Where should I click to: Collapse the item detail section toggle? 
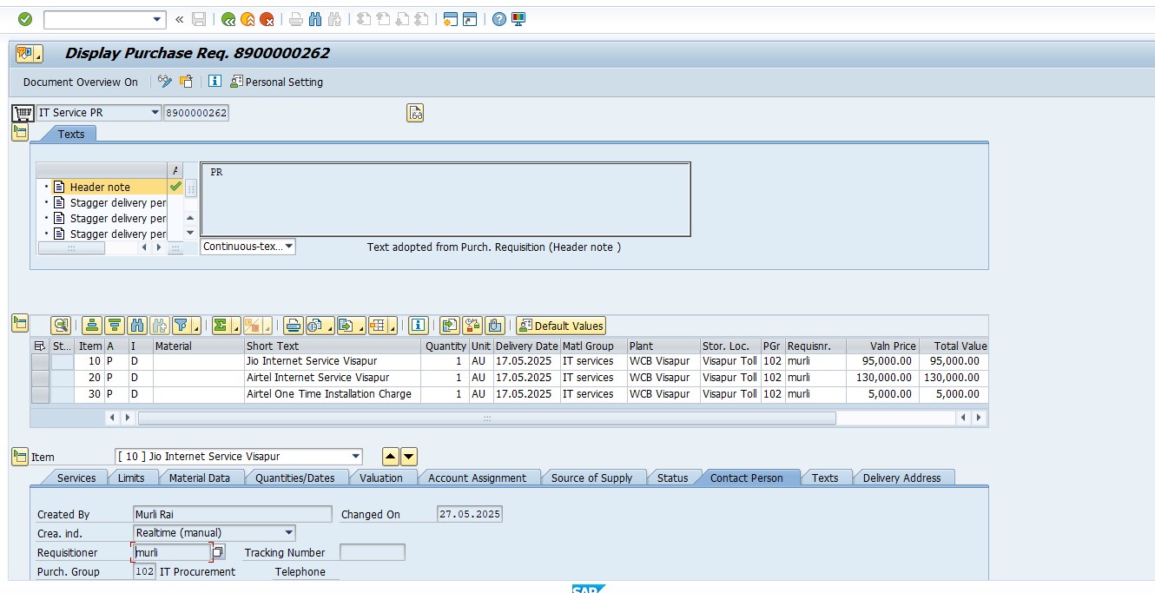click(20, 457)
